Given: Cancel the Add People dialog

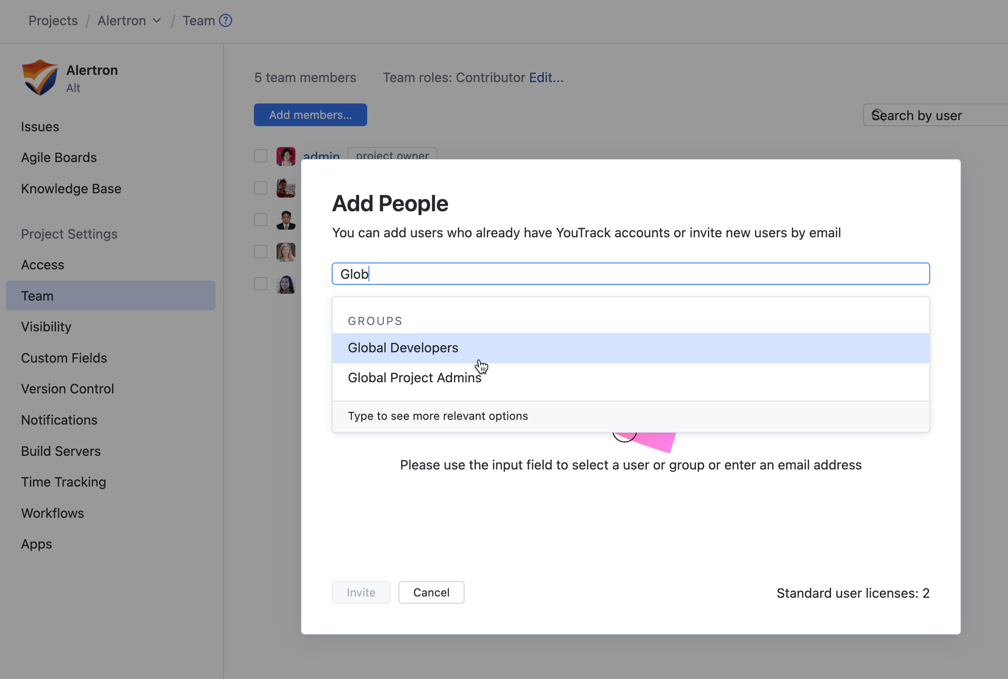Looking at the screenshot, I should pyautogui.click(x=431, y=592).
